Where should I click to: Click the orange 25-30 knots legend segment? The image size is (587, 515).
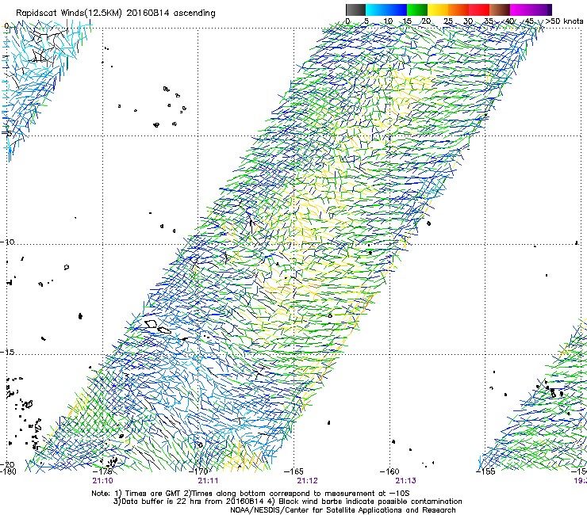[458, 10]
